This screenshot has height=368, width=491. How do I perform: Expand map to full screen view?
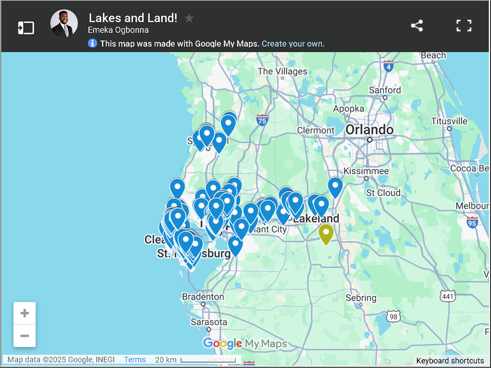[463, 26]
